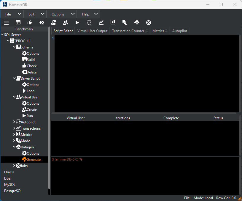Click the Mode toolbar icon
242x201 pixels.
coord(125,23)
